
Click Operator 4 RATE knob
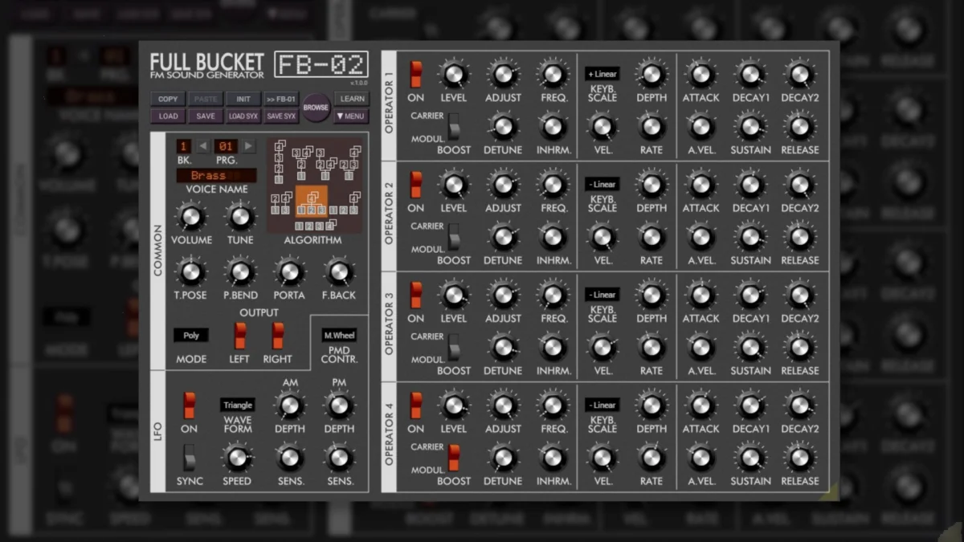pos(652,458)
